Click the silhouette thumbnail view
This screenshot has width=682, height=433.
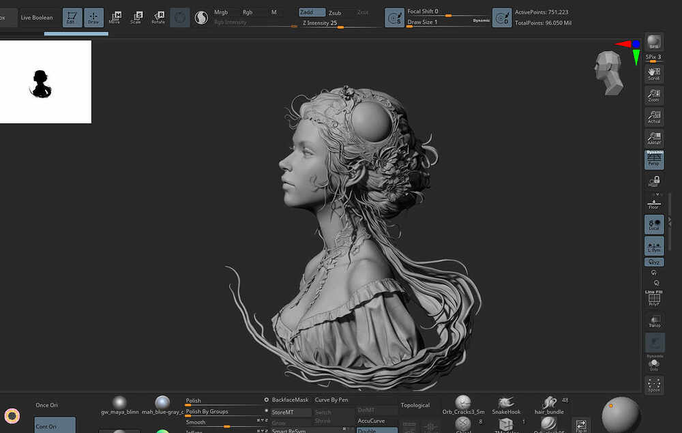tap(46, 82)
